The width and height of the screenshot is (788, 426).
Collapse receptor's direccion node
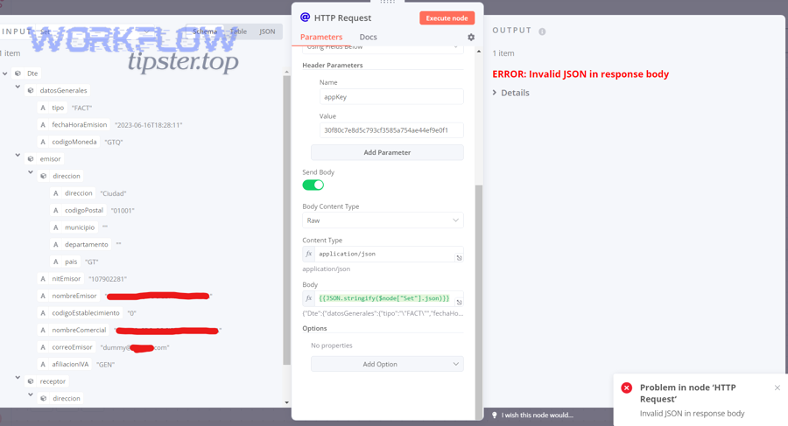click(30, 395)
